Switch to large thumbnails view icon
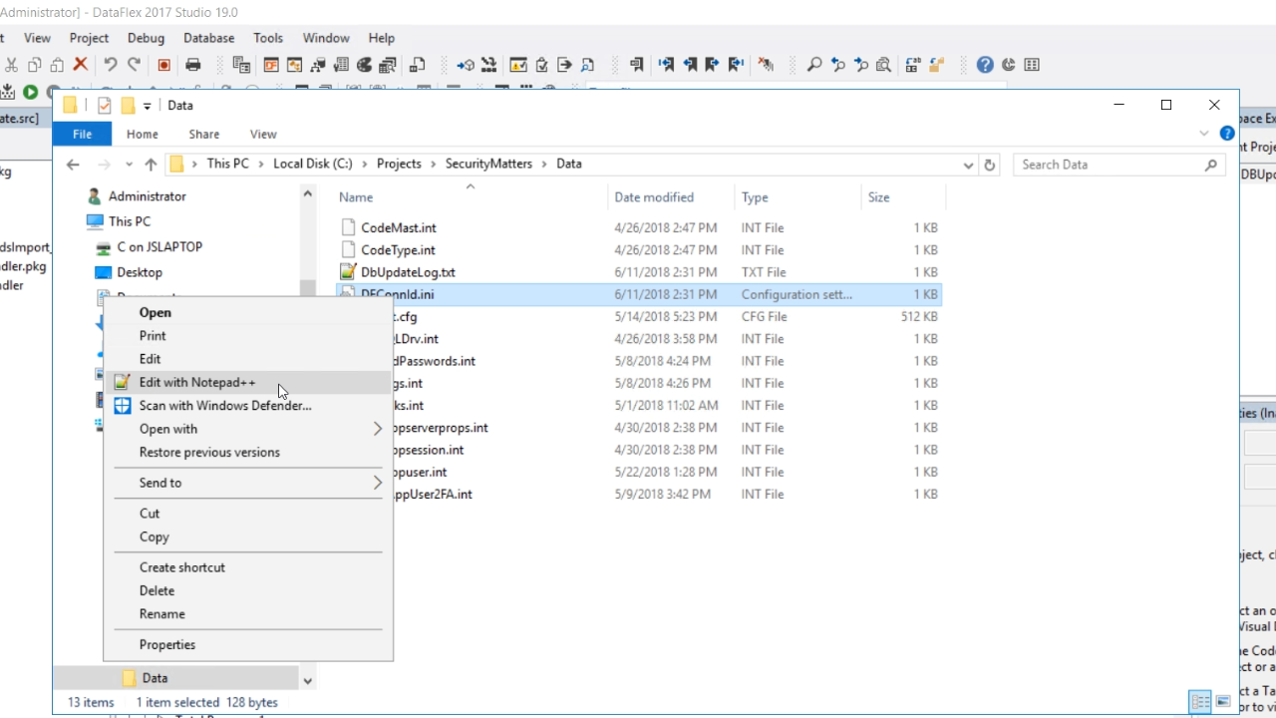This screenshot has height=718, width=1276. pyautogui.click(x=1223, y=702)
